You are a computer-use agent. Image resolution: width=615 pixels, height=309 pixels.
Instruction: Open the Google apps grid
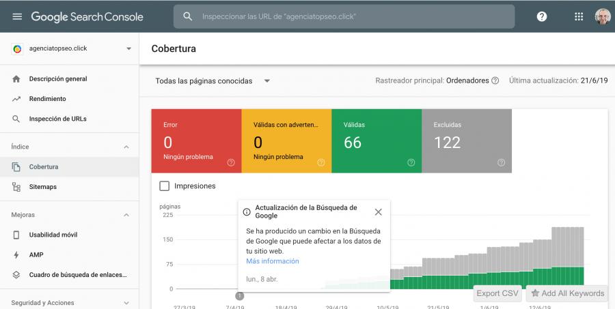(x=579, y=16)
